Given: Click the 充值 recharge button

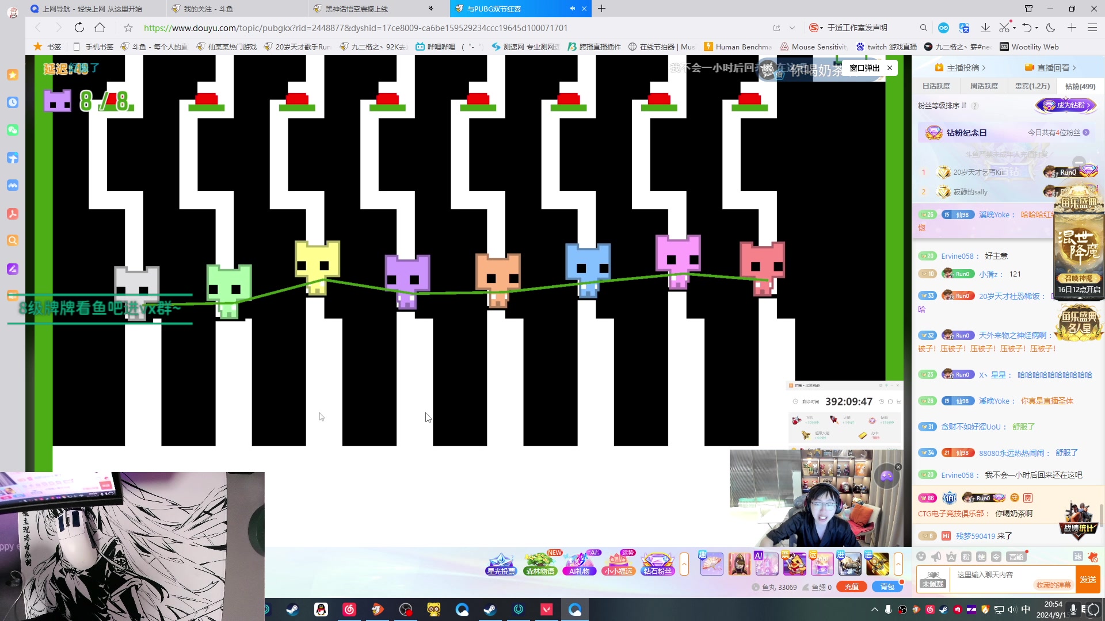Looking at the screenshot, I should 852,587.
